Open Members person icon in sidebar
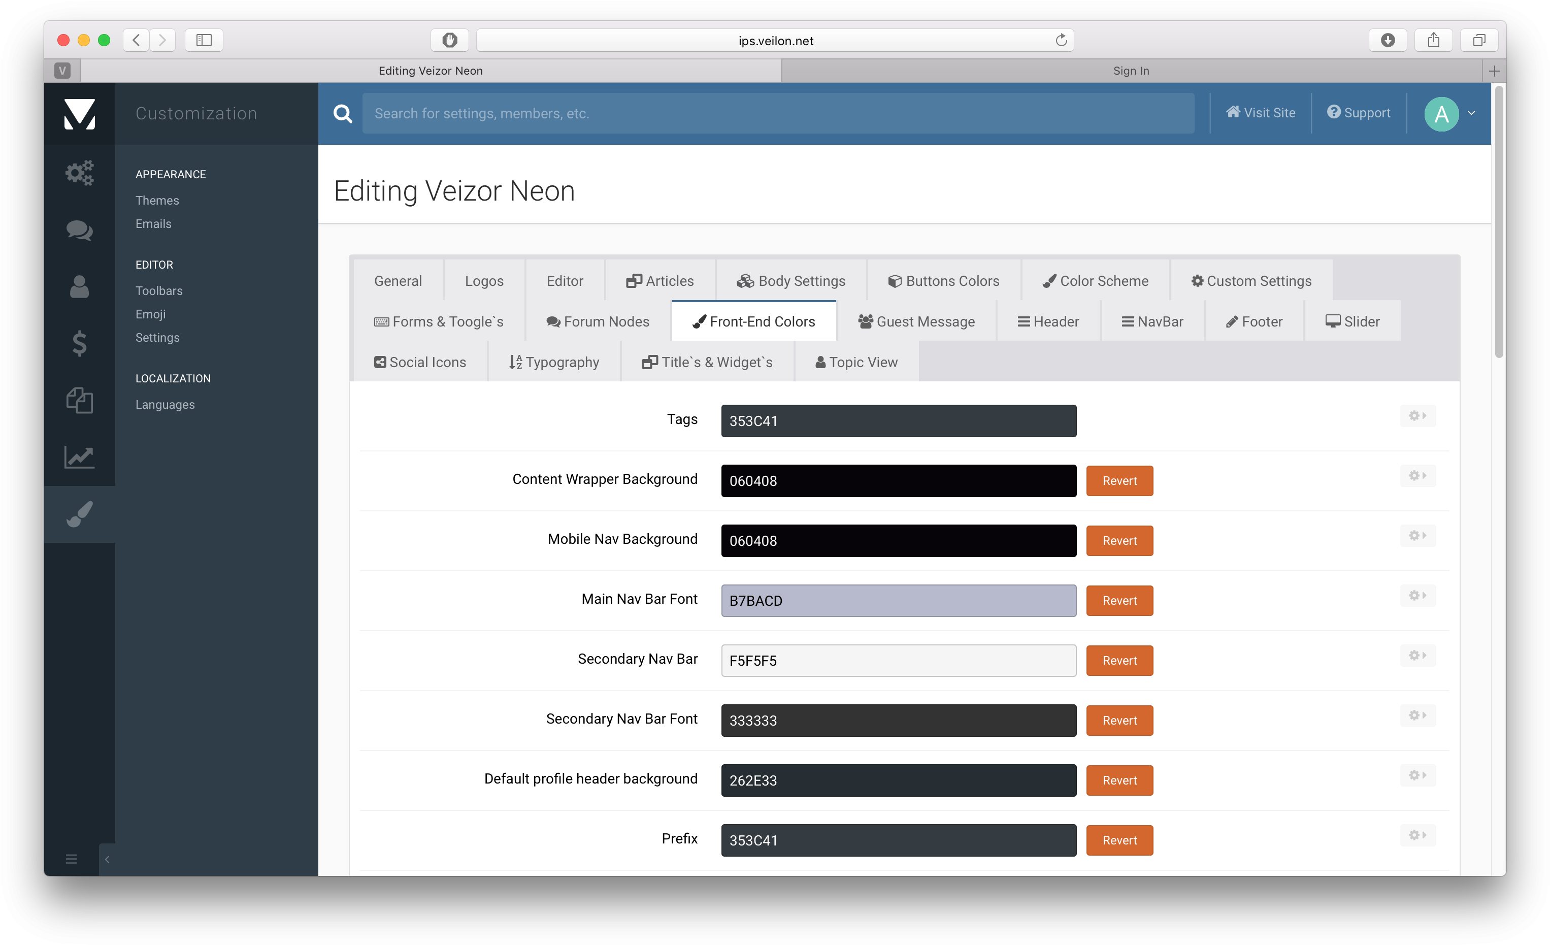The height and width of the screenshot is (945, 1550). (x=79, y=287)
